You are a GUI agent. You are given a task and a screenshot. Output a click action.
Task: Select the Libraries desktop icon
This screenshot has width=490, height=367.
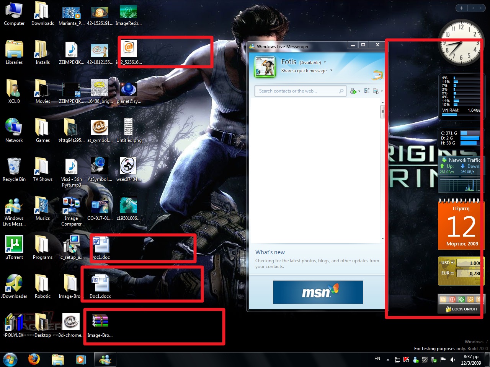pyautogui.click(x=14, y=52)
